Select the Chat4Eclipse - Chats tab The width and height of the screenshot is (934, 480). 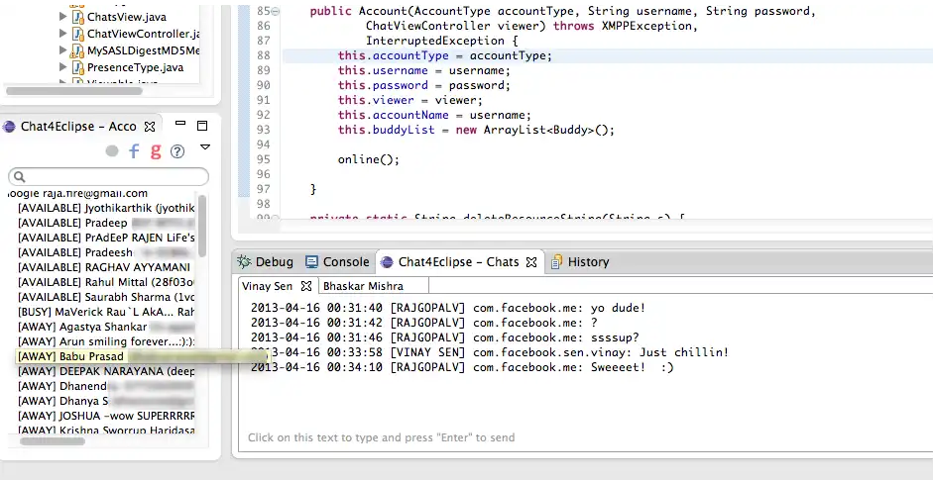click(x=459, y=261)
